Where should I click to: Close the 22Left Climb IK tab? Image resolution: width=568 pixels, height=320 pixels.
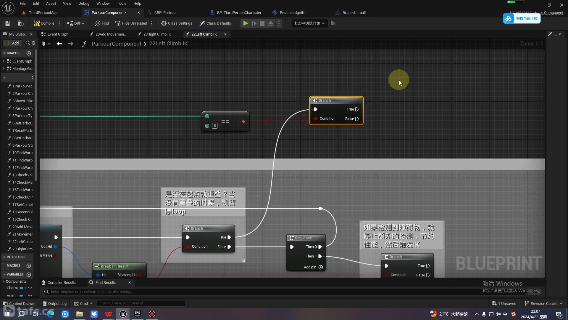pyautogui.click(x=225, y=34)
